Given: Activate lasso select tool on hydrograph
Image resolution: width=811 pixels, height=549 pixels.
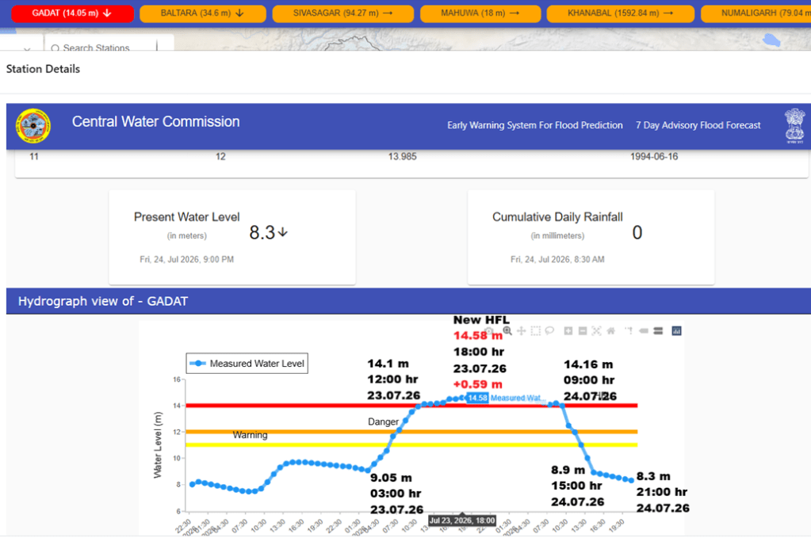Looking at the screenshot, I should 549,331.
